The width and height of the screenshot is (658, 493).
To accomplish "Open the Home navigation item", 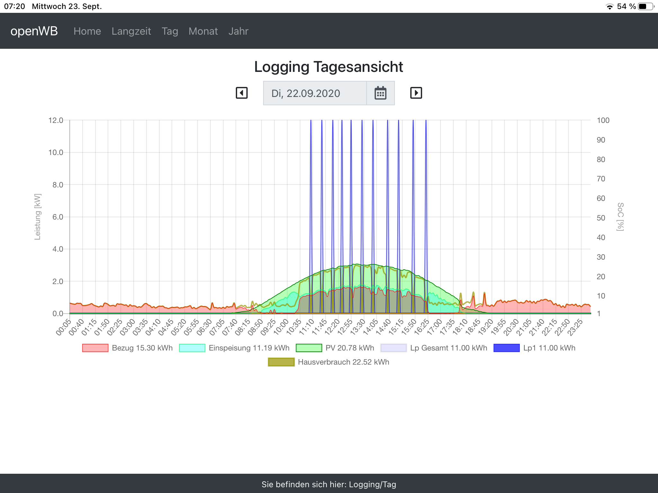I will pos(87,31).
